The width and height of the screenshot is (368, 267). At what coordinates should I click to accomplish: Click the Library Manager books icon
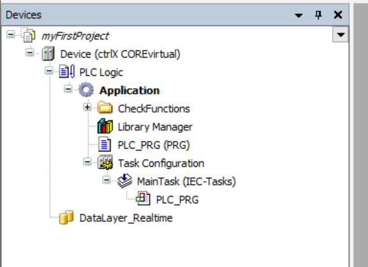[x=105, y=126]
